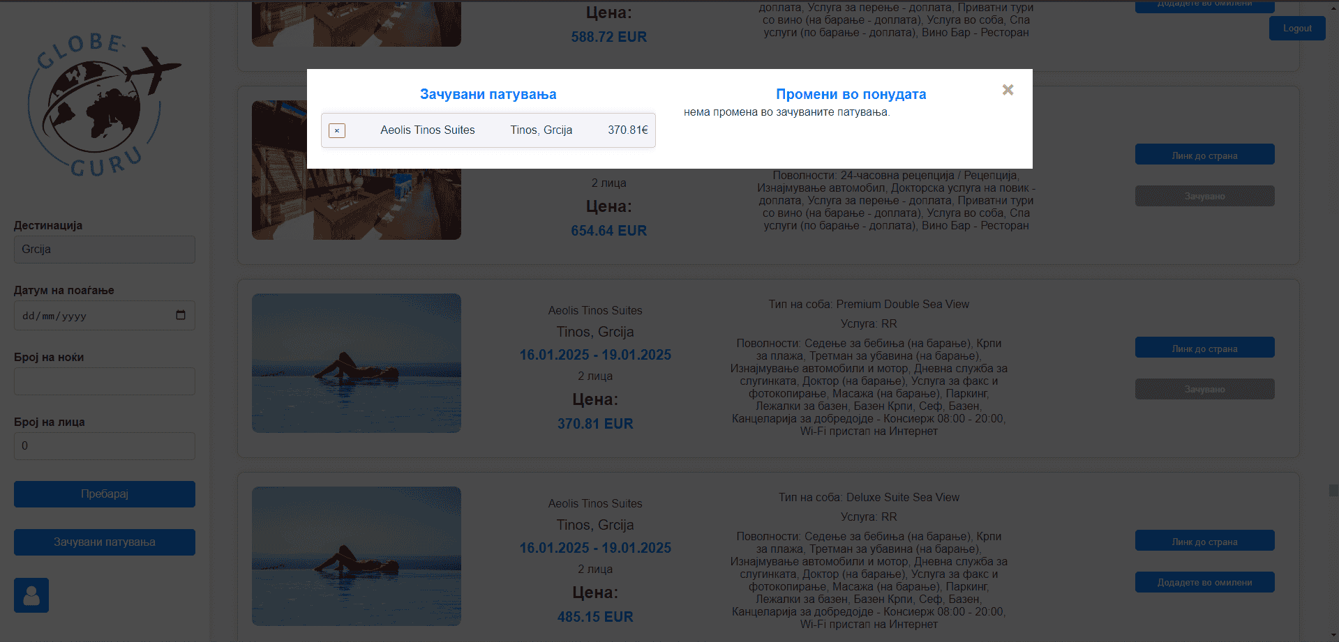Select the saved Aeolis Tinos Suites row

coord(488,130)
